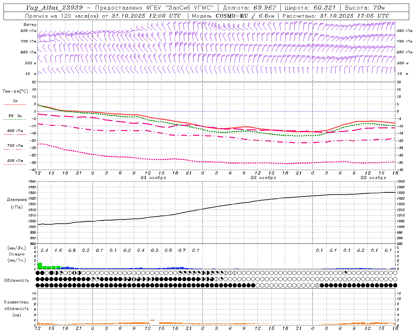Select the Давление panel label

(x=17, y=200)
